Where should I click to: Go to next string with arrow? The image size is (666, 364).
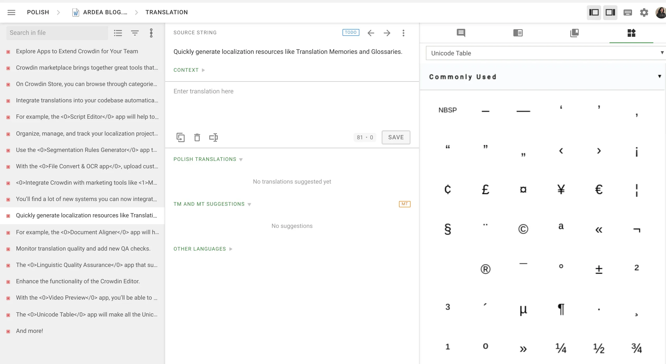coord(387,33)
